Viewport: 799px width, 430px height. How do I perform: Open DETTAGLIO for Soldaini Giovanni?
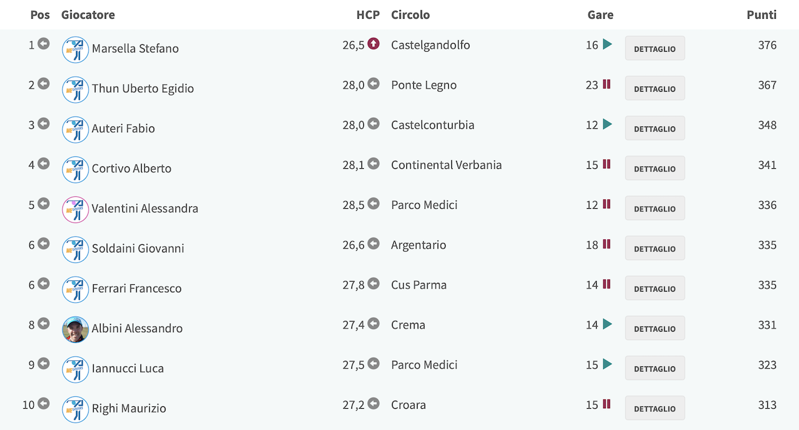point(655,249)
